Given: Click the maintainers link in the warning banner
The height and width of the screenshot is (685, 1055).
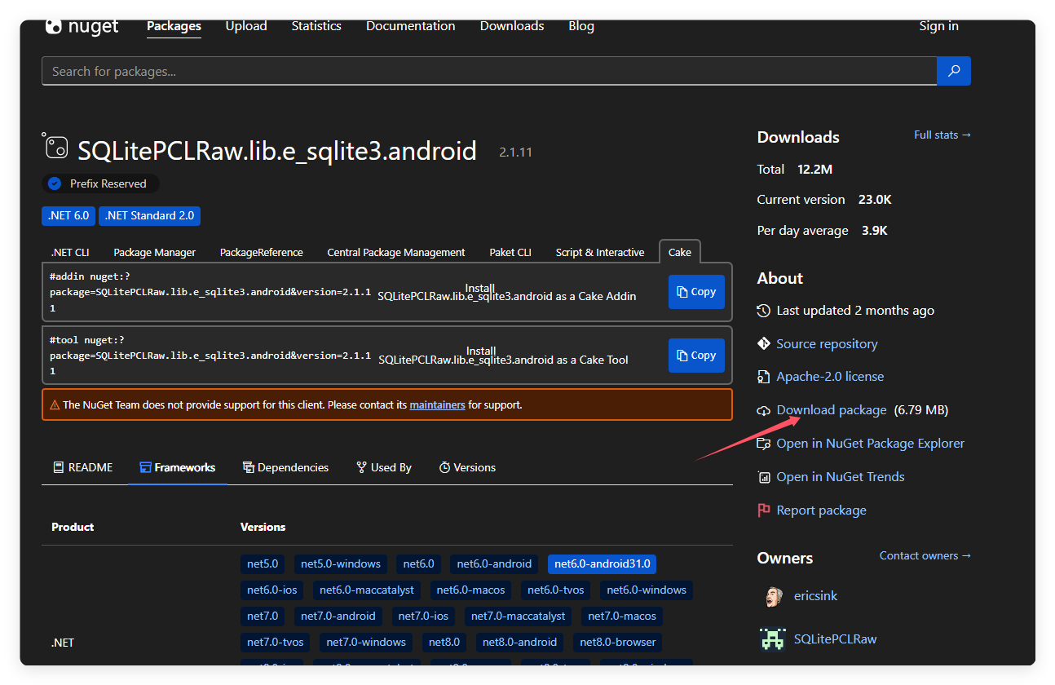Looking at the screenshot, I should [x=437, y=404].
